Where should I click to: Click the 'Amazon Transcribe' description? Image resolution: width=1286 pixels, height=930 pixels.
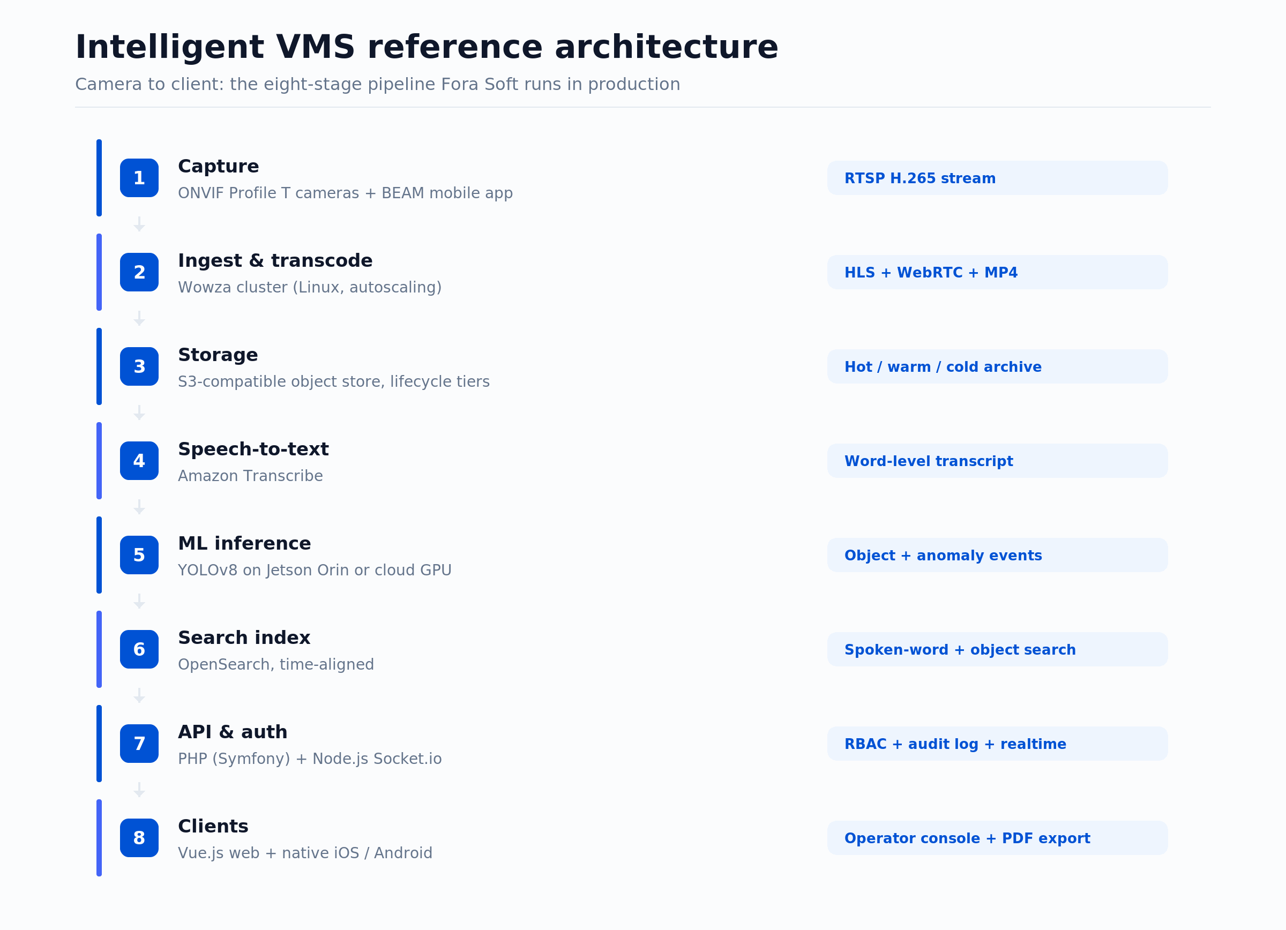click(x=251, y=476)
